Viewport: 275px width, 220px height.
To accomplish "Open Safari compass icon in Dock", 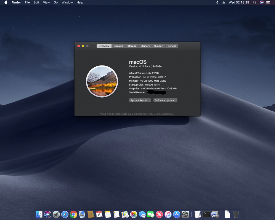I will pyautogui.click(x=65, y=215).
